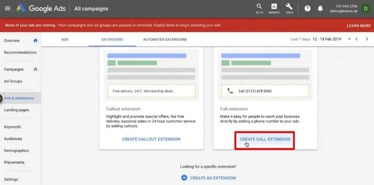
Task: Open Audiences in the sidebar
Action: [x=13, y=139]
